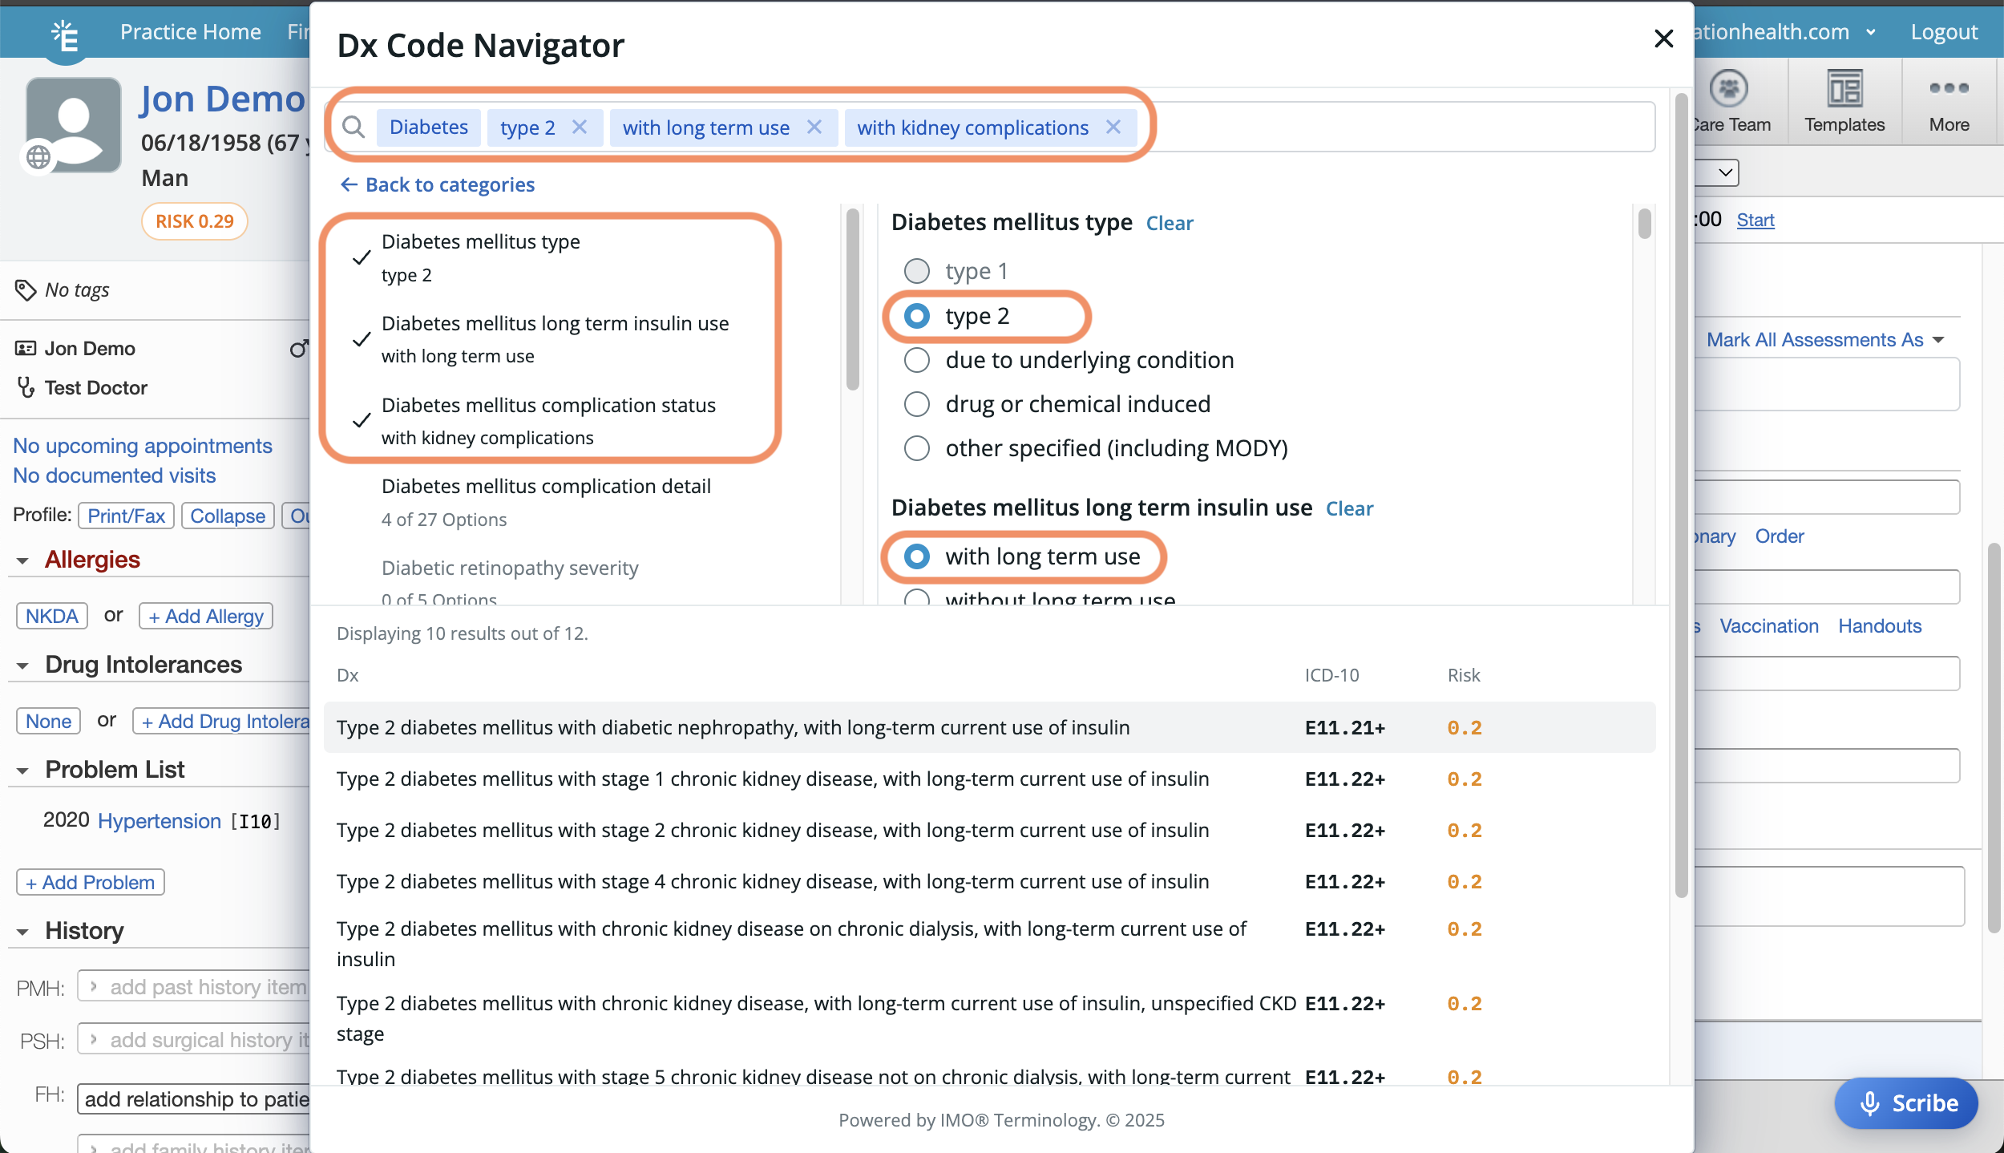Remove the 'type 2' search filter chip

[580, 127]
